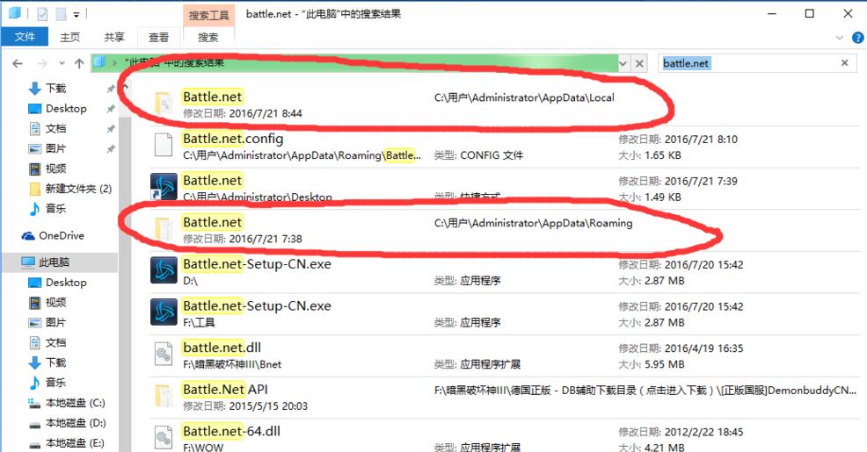Click the Battle.Net API name text
867x452 pixels.
tap(225, 390)
